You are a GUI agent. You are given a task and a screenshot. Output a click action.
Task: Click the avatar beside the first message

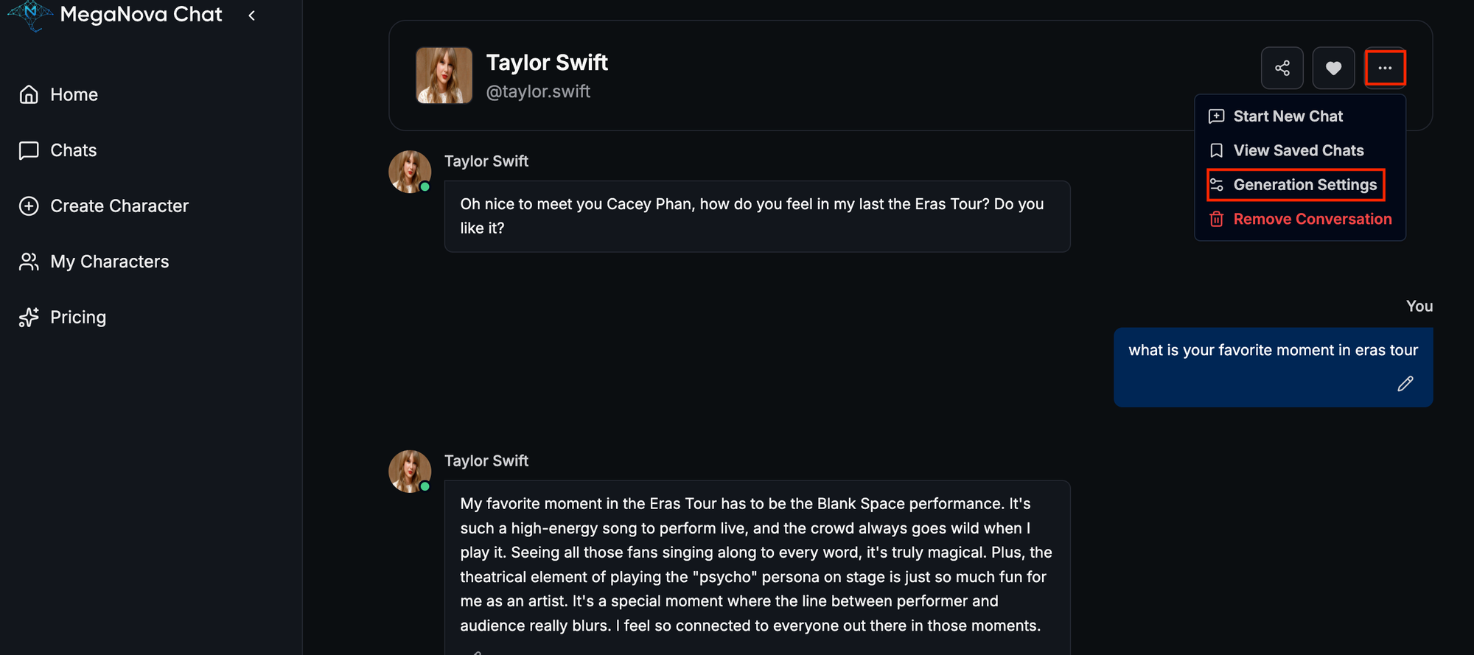point(410,172)
